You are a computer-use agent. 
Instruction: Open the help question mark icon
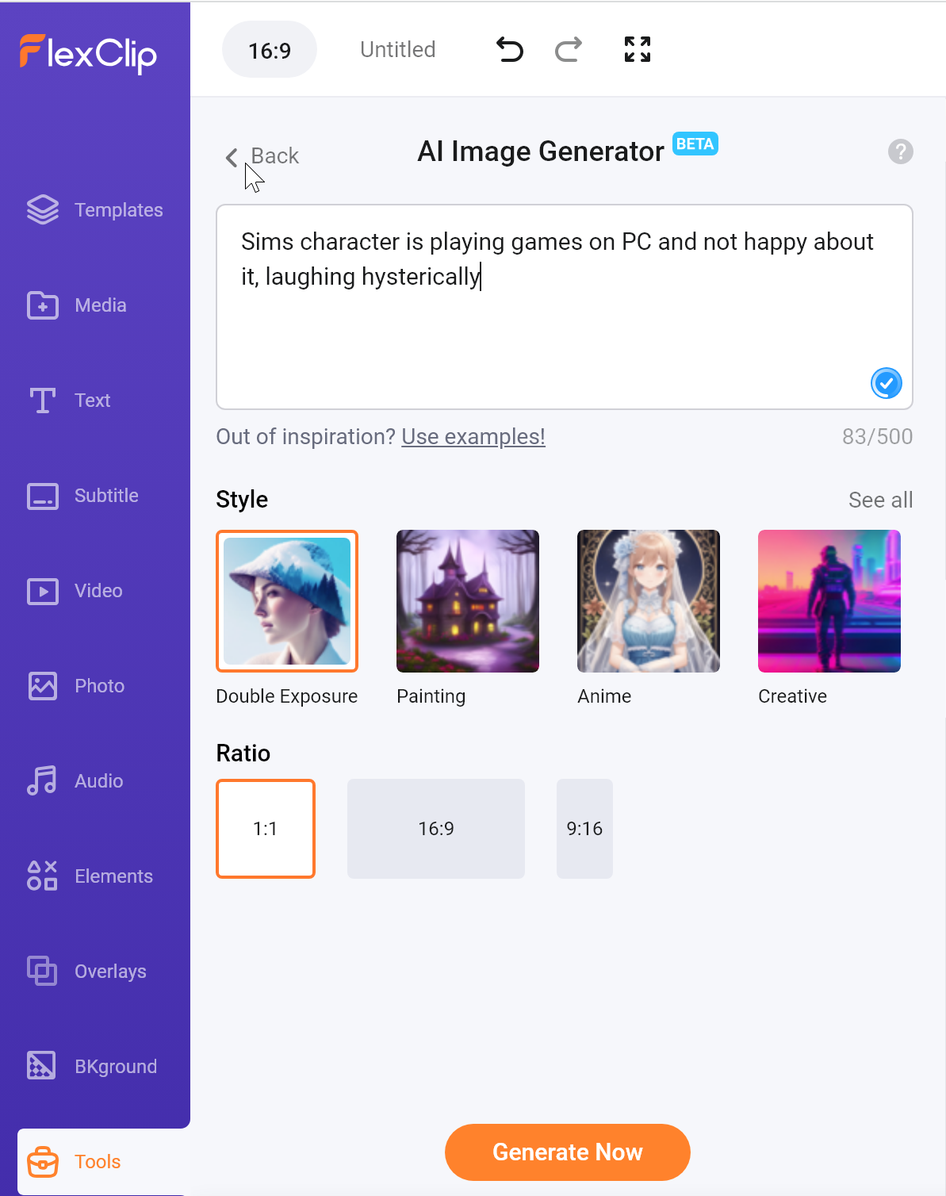[901, 151]
